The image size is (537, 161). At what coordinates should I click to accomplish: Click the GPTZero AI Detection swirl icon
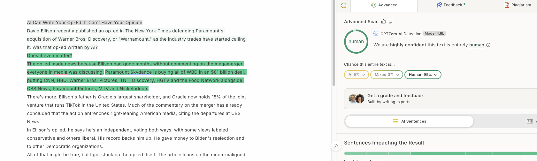click(x=376, y=33)
